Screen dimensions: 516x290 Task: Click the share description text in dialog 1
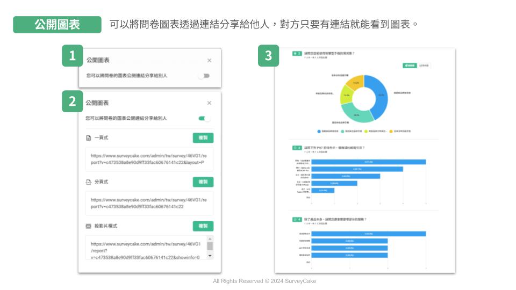point(127,76)
